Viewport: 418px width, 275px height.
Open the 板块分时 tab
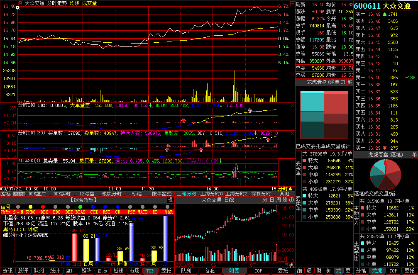click(112, 194)
